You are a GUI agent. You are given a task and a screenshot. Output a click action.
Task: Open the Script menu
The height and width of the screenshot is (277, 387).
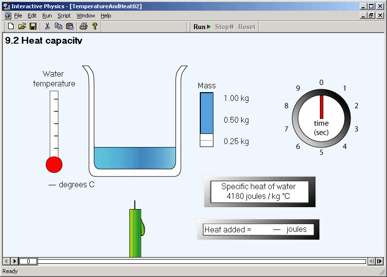[64, 16]
